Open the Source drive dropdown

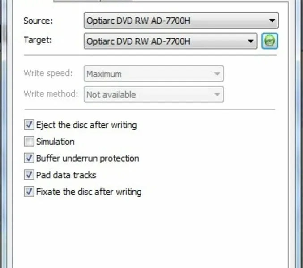point(181,21)
